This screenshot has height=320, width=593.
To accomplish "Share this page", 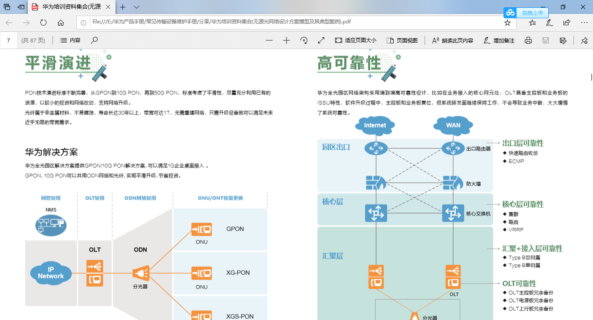I will [567, 23].
